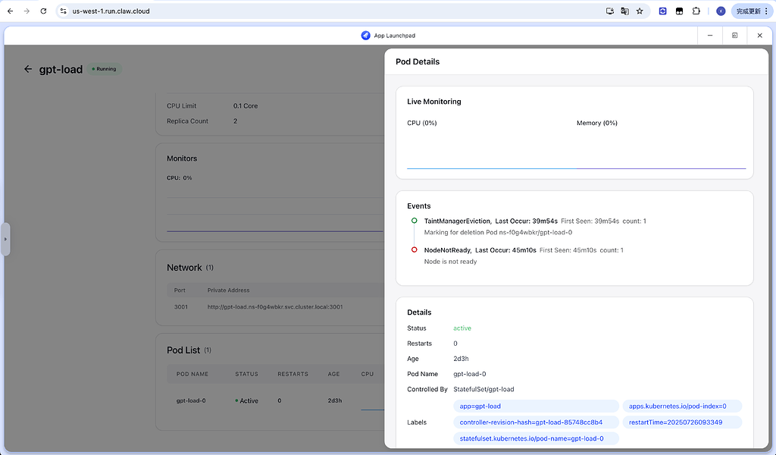The width and height of the screenshot is (776, 455).
Task: Minimize the App Launchpad window
Action: click(x=710, y=35)
